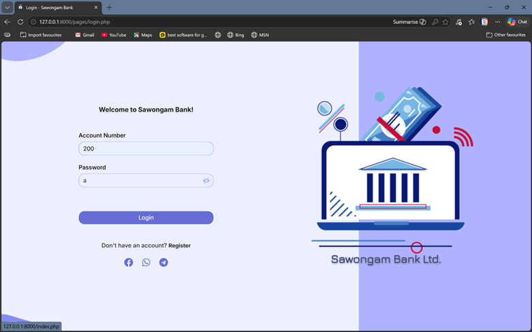Open the MSN bookmark
This screenshot has height=332, width=532.
(x=260, y=35)
